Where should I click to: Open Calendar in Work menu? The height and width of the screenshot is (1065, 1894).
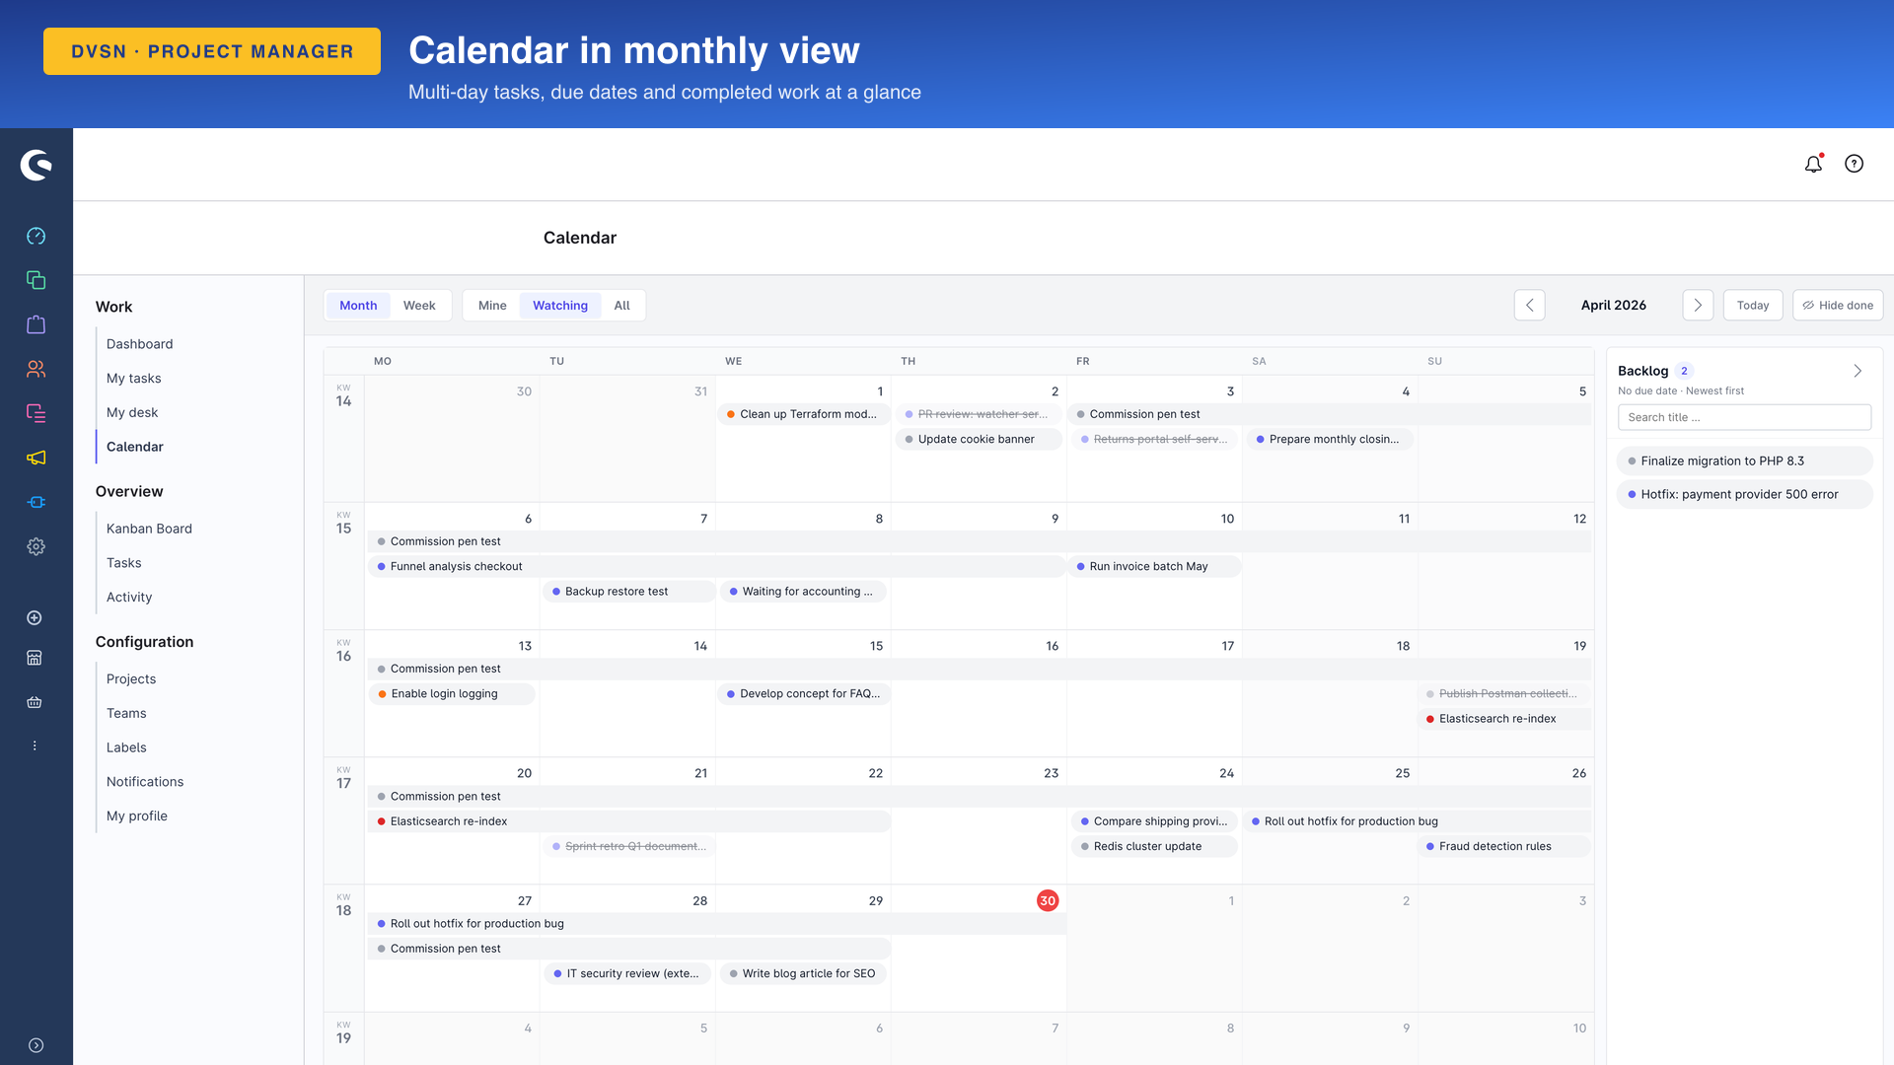[x=135, y=447]
